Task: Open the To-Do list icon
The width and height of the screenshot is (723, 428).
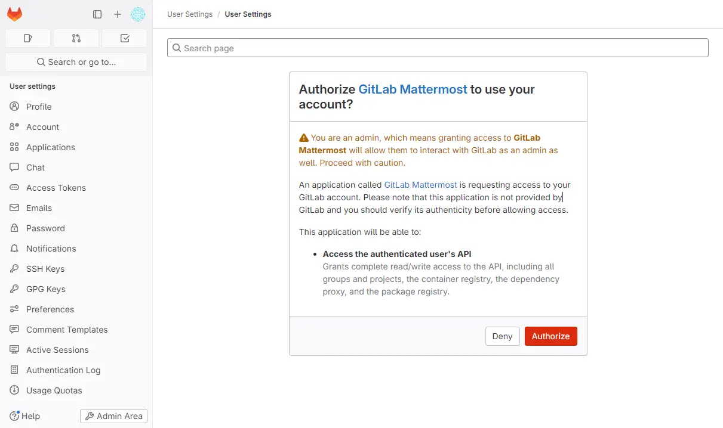Action: 125,38
